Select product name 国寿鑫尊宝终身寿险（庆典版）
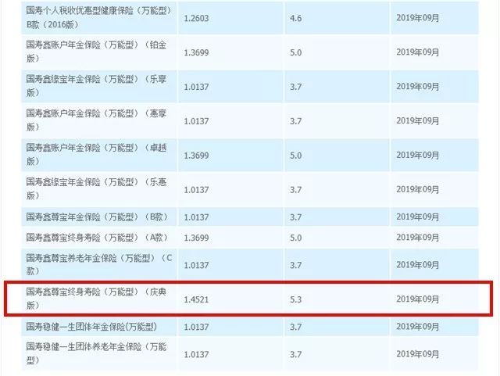The width and height of the screenshot is (500, 376). [96, 299]
